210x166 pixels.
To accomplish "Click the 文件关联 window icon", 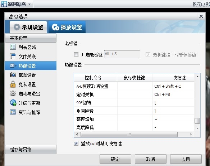I will pos(13,56).
